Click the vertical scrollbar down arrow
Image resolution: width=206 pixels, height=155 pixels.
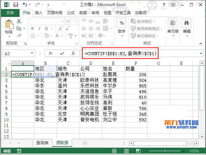point(202,137)
